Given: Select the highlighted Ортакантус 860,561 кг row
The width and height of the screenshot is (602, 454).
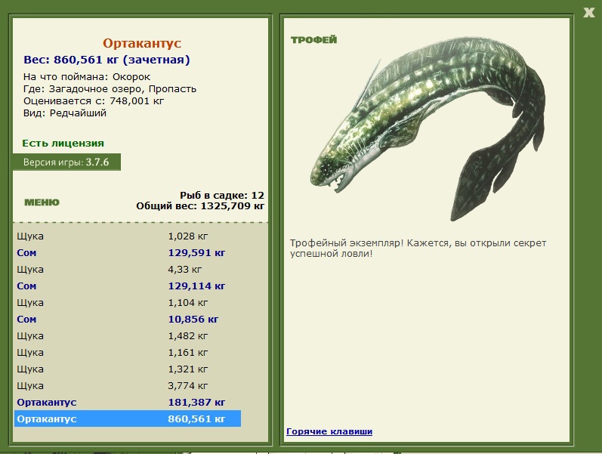Looking at the screenshot, I should point(128,418).
